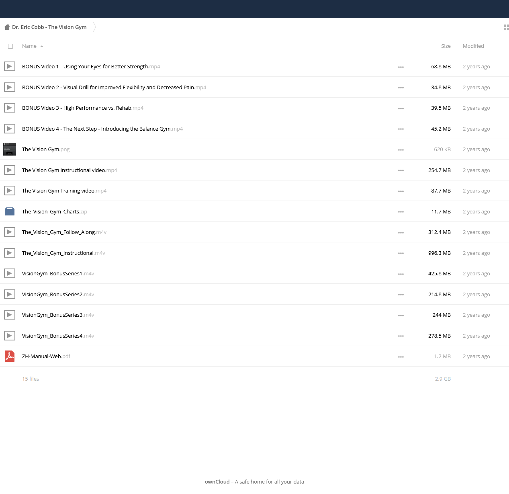The image size is (509, 494).
Task: Open actions menu for BONUS Video 3
Action: (x=401, y=109)
